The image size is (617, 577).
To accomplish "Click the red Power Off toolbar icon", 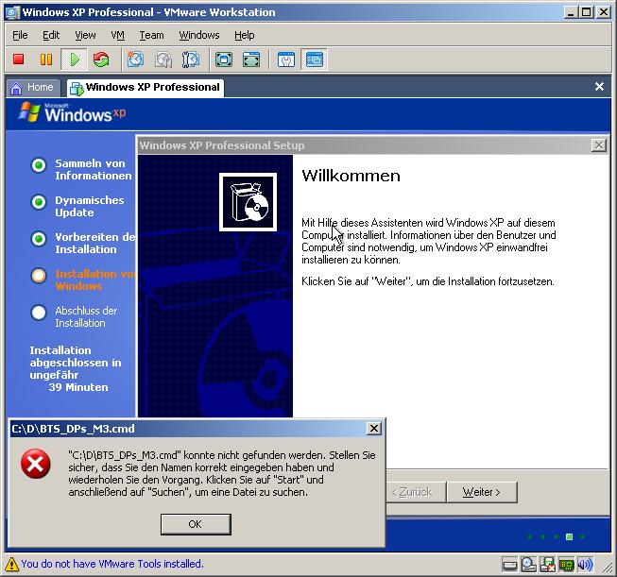I will [x=19, y=59].
